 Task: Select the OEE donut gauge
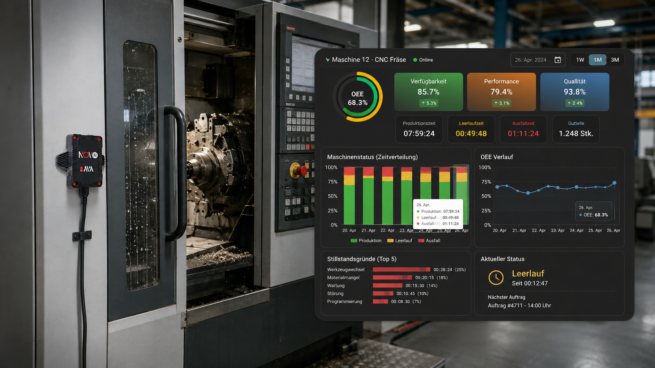pos(358,97)
